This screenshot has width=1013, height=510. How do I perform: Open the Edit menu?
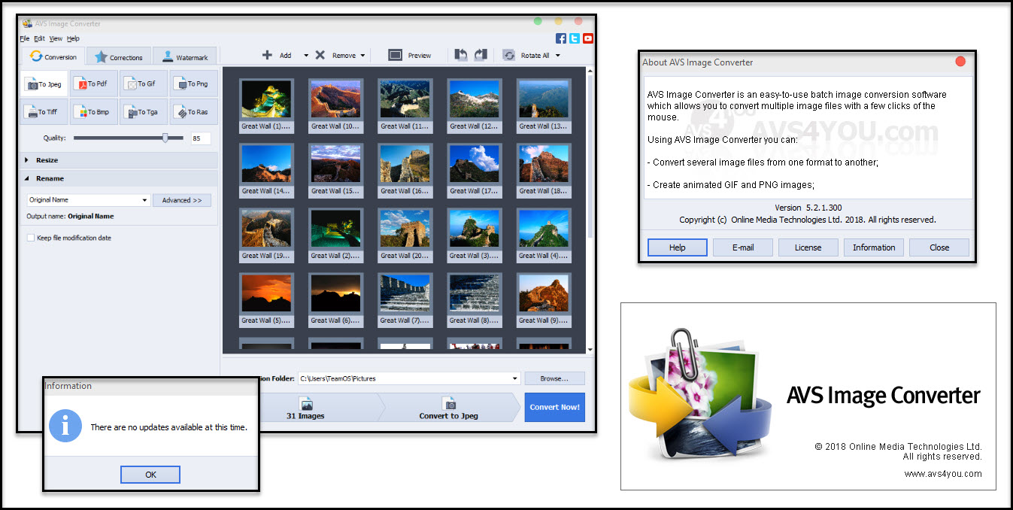(39, 38)
